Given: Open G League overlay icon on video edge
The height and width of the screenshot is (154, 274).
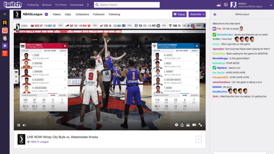Looking at the screenshot, I should point(16,81).
